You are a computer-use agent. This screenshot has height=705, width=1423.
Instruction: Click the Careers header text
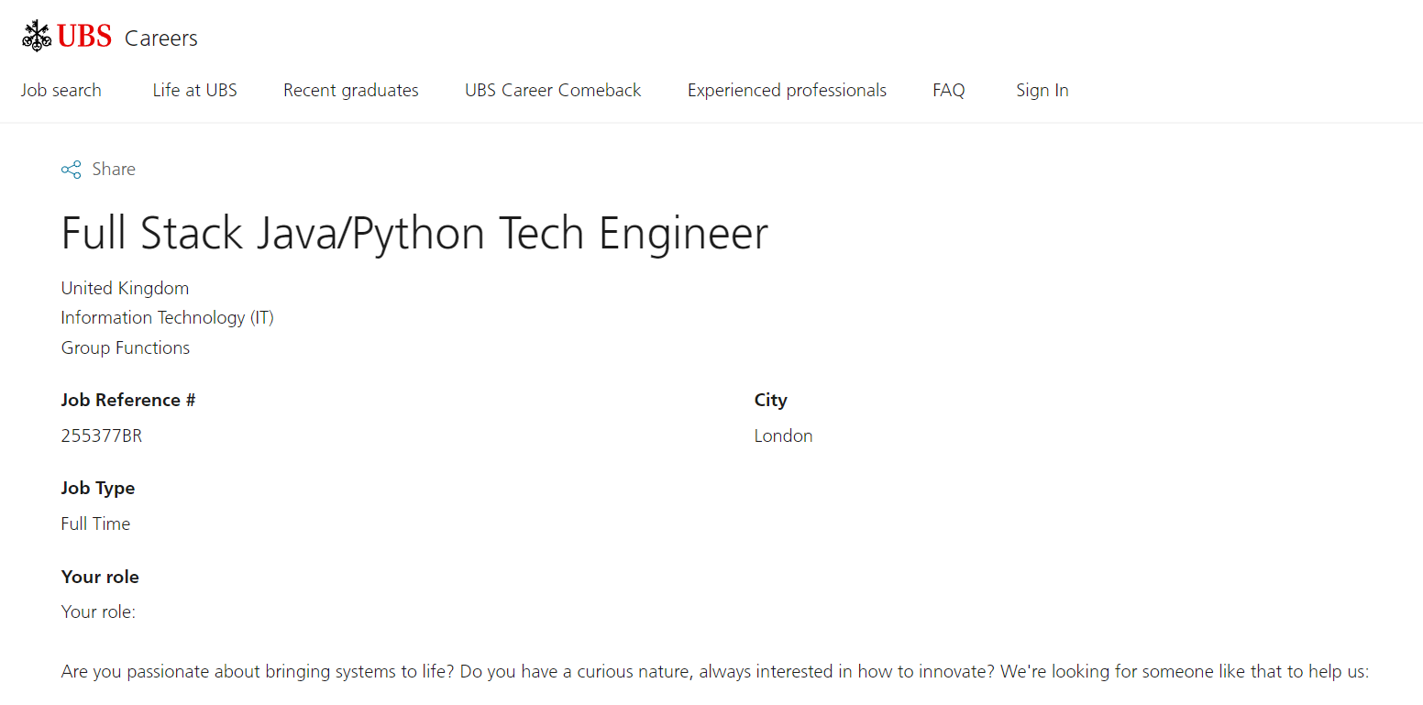(x=161, y=39)
